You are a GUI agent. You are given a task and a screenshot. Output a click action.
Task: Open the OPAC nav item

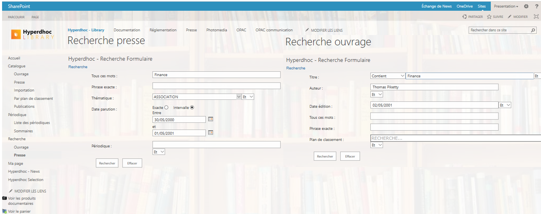(x=241, y=30)
